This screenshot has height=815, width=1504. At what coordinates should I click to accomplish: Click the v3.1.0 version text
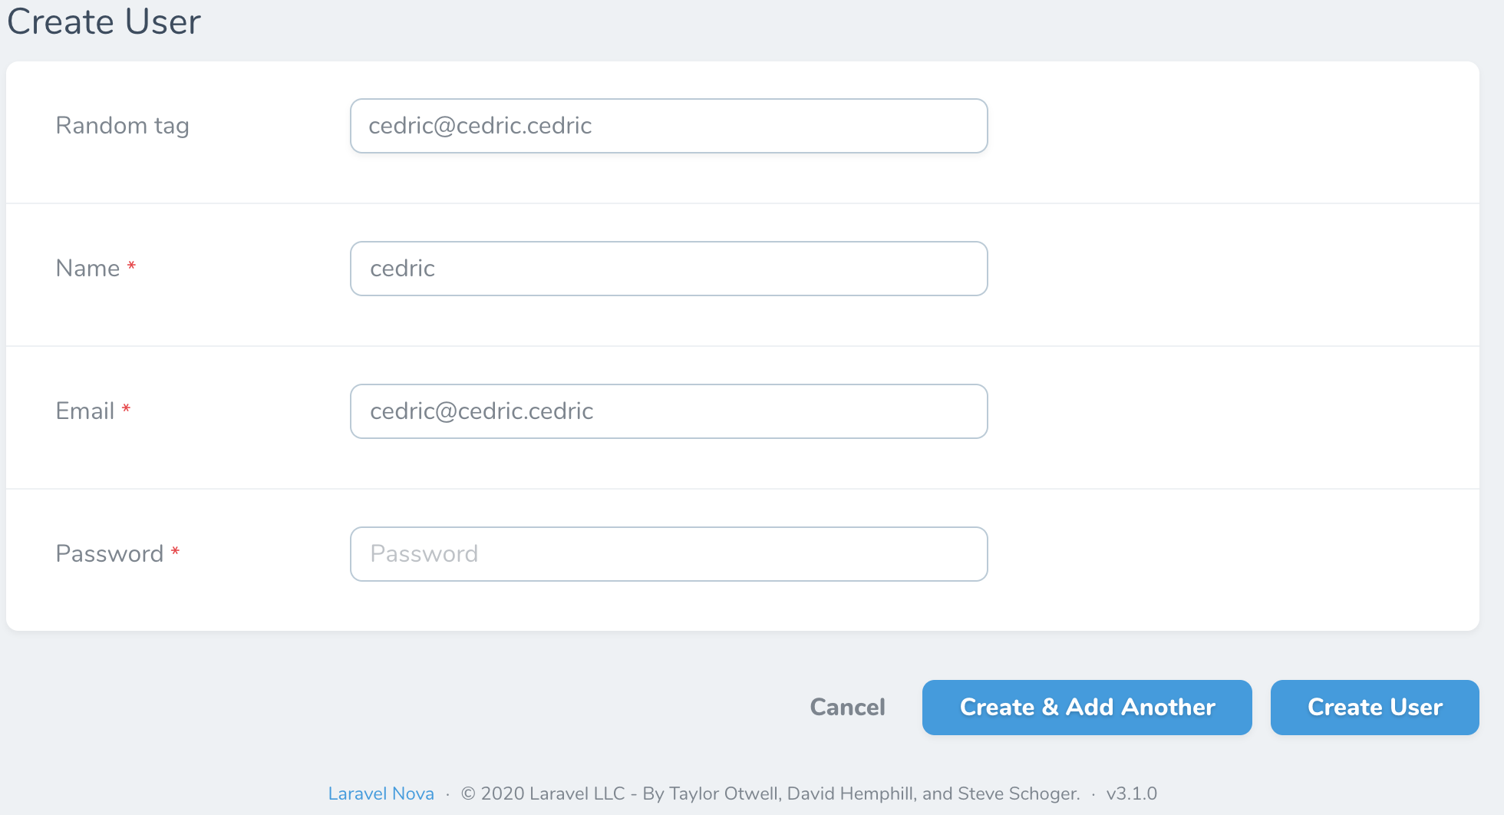pyautogui.click(x=1131, y=794)
